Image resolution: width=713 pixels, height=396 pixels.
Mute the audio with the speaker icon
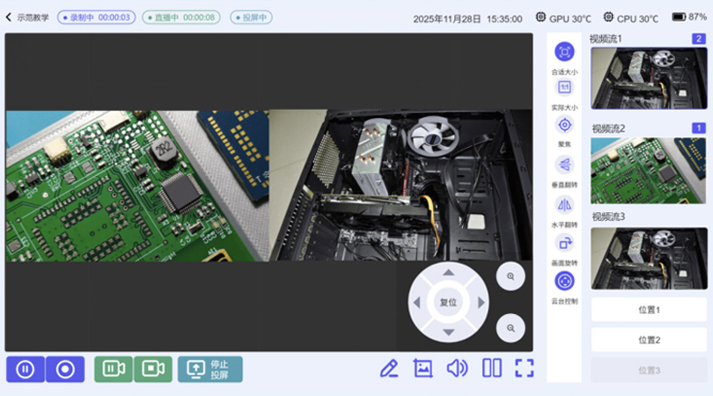[x=458, y=368]
